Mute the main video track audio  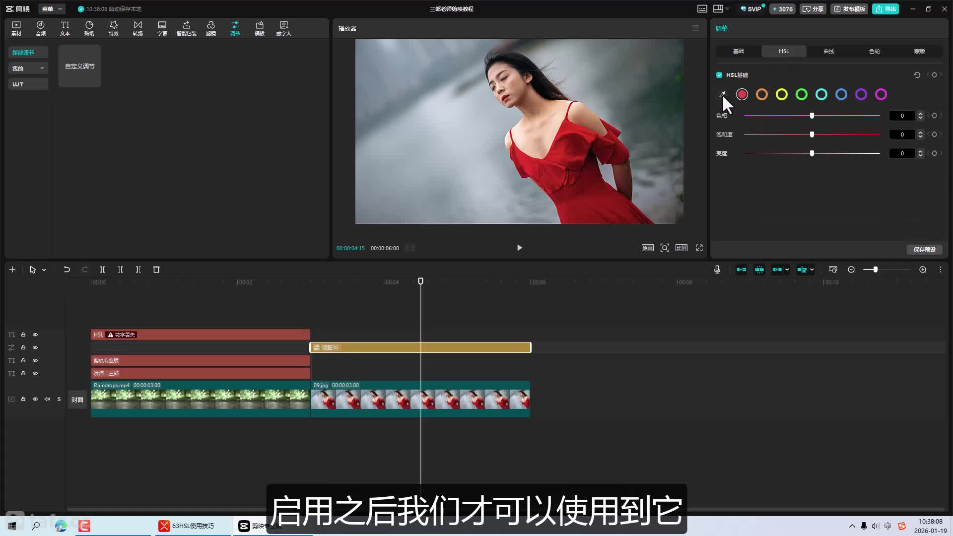point(47,399)
